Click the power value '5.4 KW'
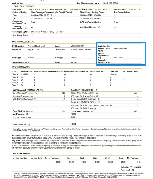The height and width of the screenshot is (179, 154). (x=74, y=62)
